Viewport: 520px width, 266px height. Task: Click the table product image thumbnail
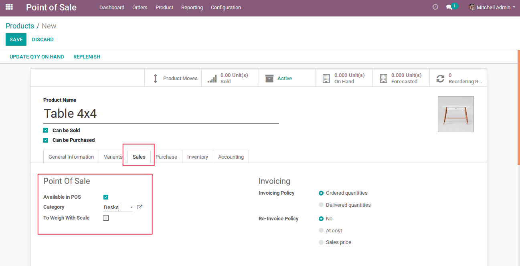click(x=456, y=114)
